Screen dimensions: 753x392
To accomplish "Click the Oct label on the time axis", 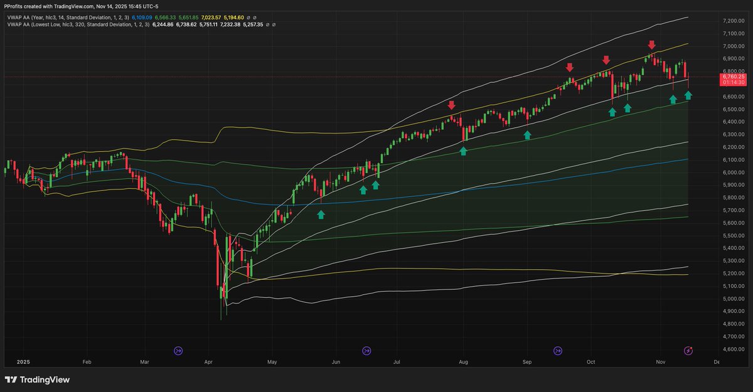I will 590,362.
